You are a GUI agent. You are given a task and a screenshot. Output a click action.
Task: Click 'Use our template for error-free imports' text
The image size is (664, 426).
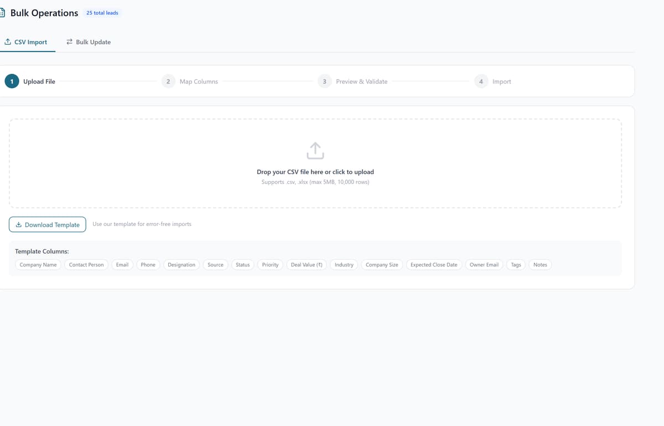click(142, 224)
